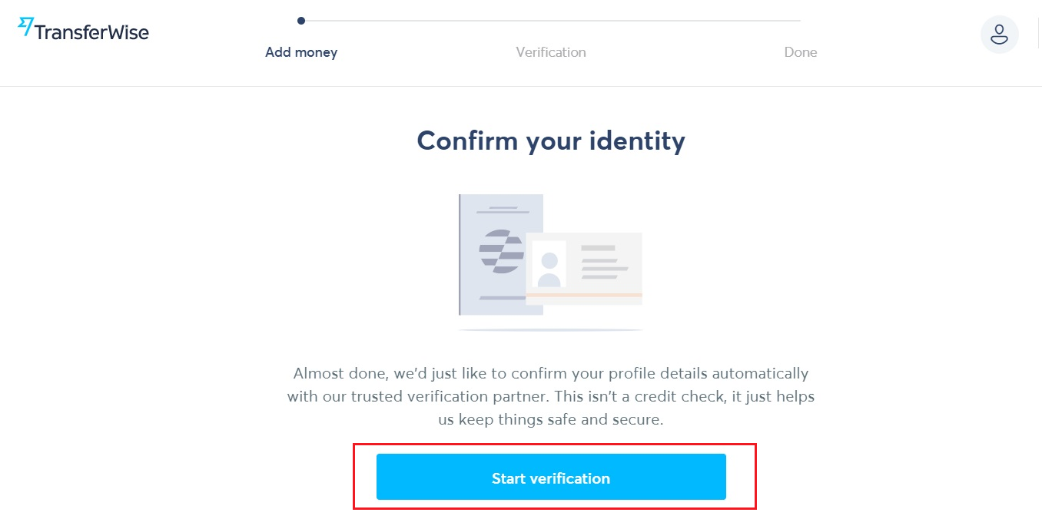Click the TransferWise wordmark to go home
This screenshot has width=1042, height=519.
pos(92,32)
